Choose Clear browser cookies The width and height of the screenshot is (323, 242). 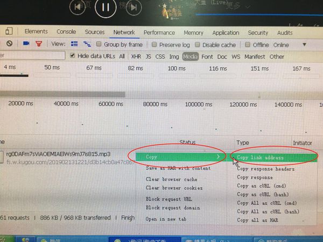tap(174, 188)
